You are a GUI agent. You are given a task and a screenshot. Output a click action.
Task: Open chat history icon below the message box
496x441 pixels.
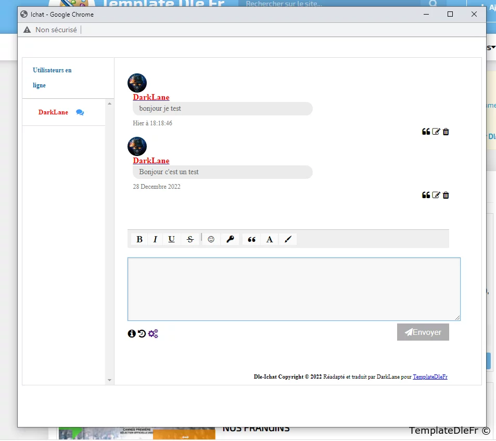142,333
